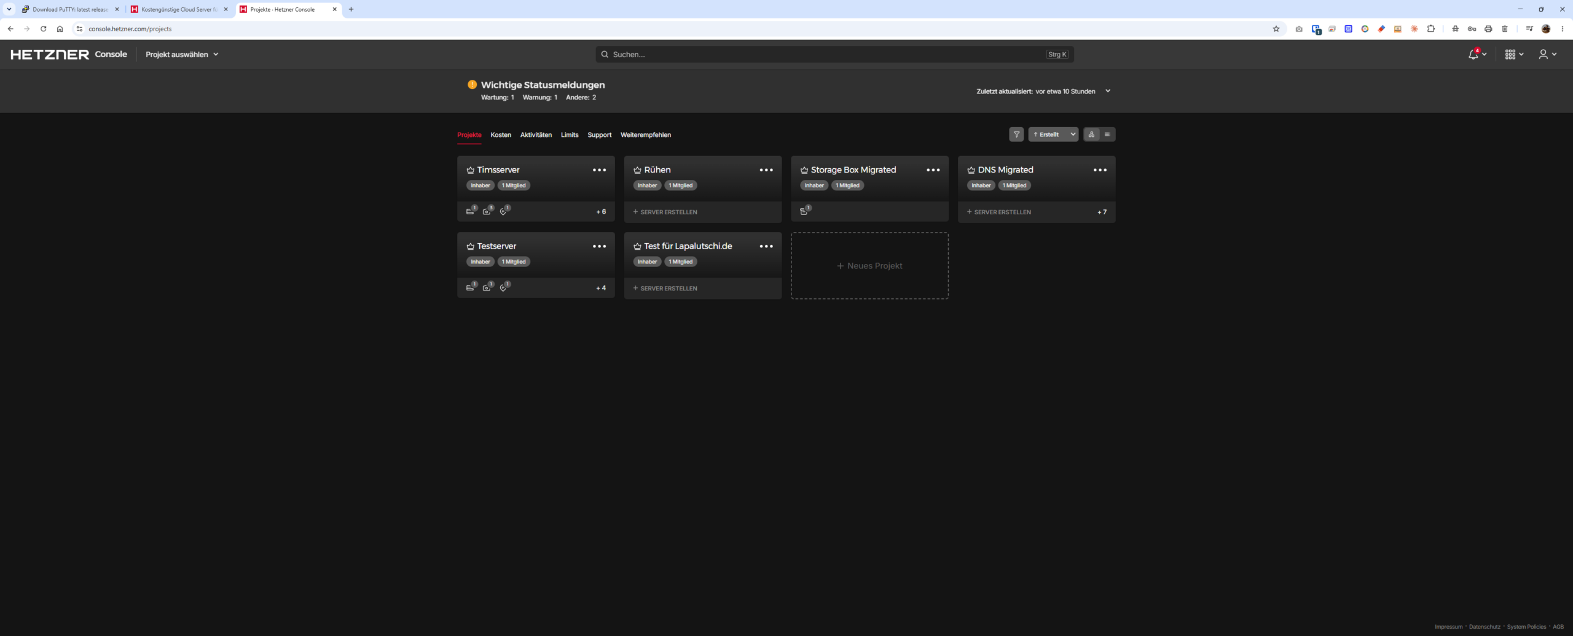Open the three-dot menu of Rühen
Viewport: 1573px width, 636px height.
[766, 170]
